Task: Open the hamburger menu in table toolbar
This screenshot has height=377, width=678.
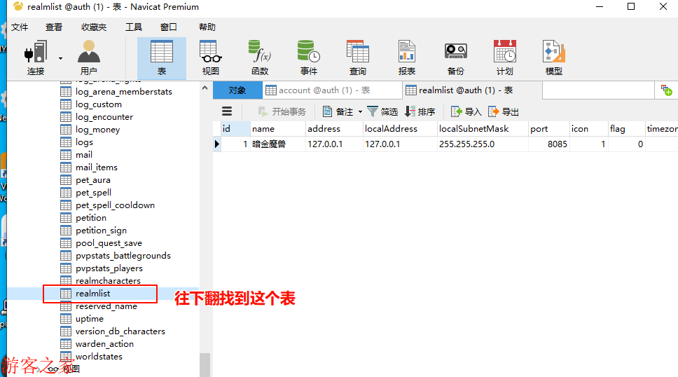Action: click(227, 111)
